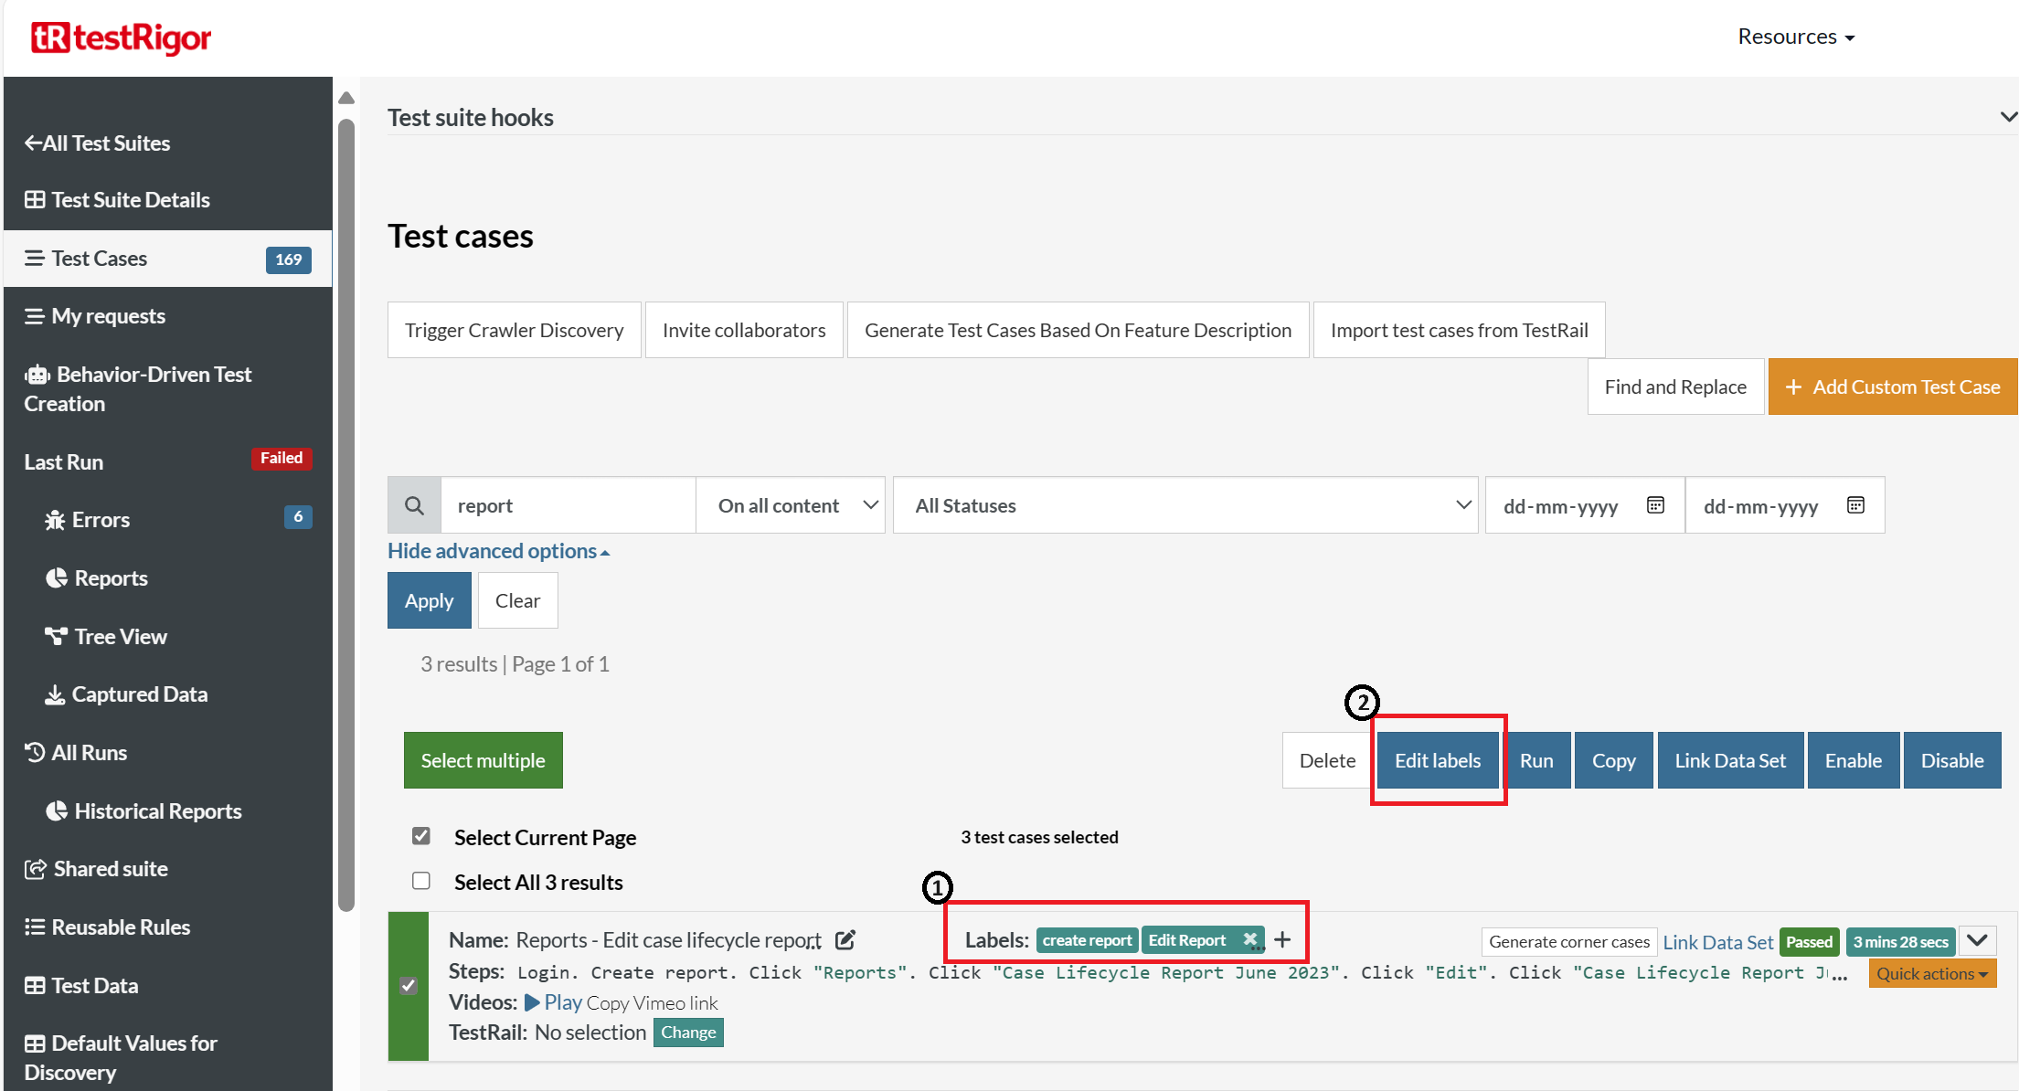Screen dimensions: 2019x1091
Task: Uncheck the Edit case lifecycle report row
Action: (x=409, y=986)
